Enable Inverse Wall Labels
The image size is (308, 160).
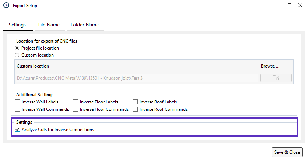click(17, 102)
